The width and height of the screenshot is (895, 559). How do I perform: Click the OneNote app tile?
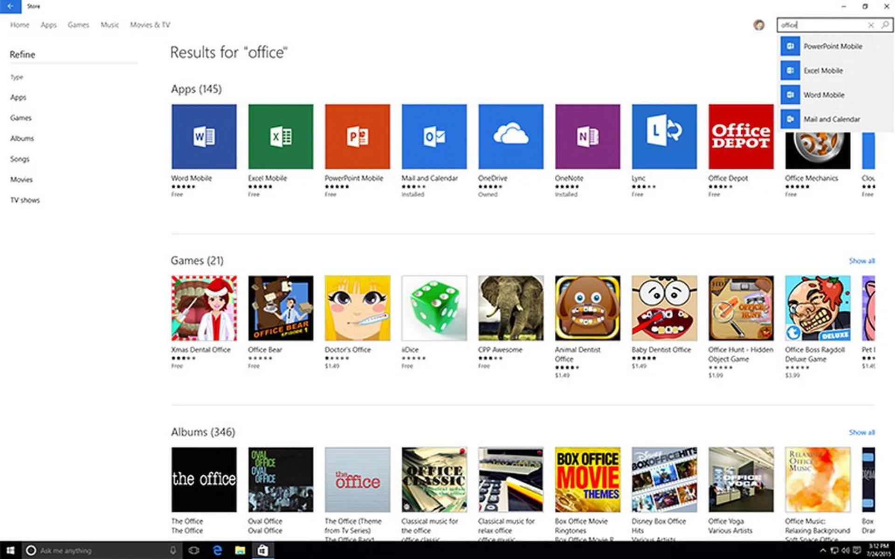point(587,136)
